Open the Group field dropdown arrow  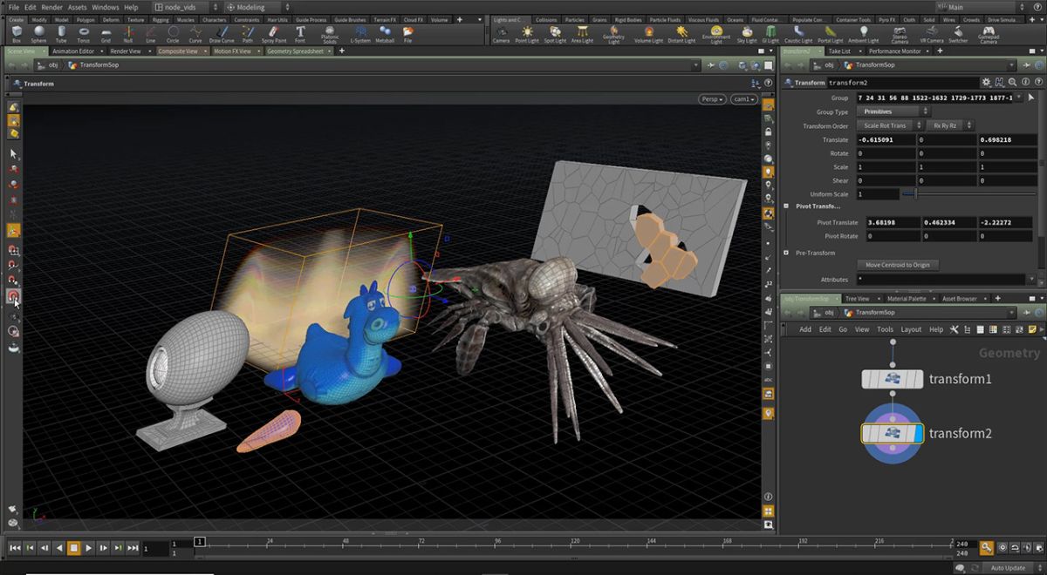click(1018, 98)
